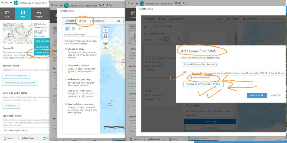Click the AppBuilder logo in right window
The image size is (287, 143).
coord(142,3)
